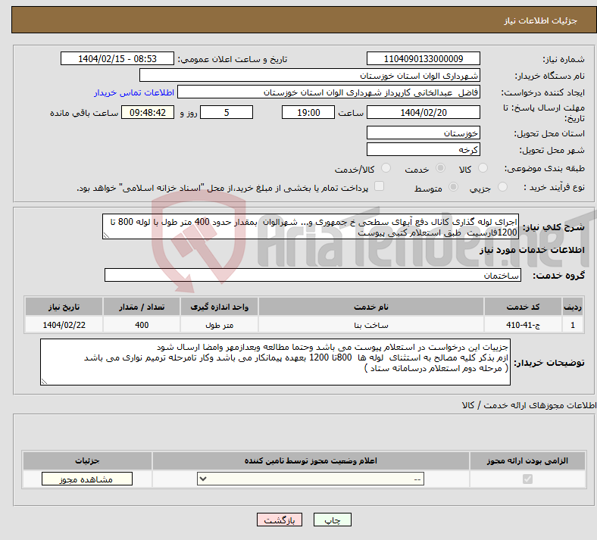597x540 pixels.
Task: Click the نام خدمت column header
Action: 370,307
